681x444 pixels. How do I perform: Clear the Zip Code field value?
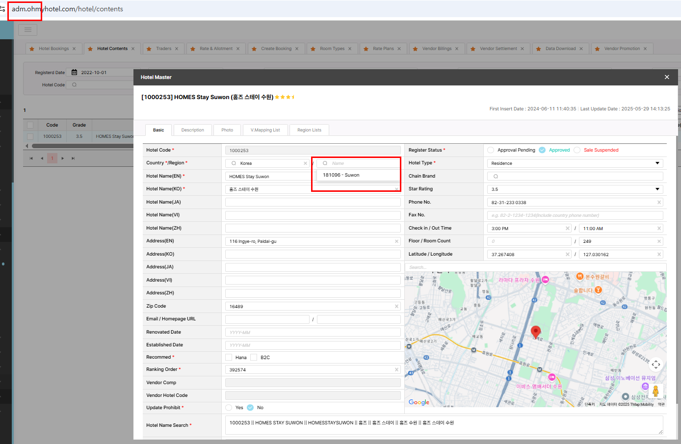(x=396, y=306)
